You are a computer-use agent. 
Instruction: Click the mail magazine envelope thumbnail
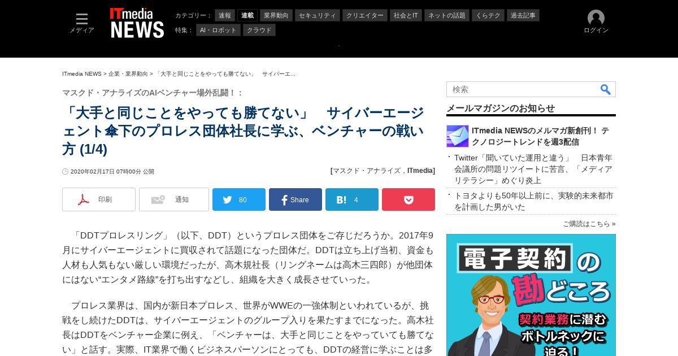pos(458,136)
